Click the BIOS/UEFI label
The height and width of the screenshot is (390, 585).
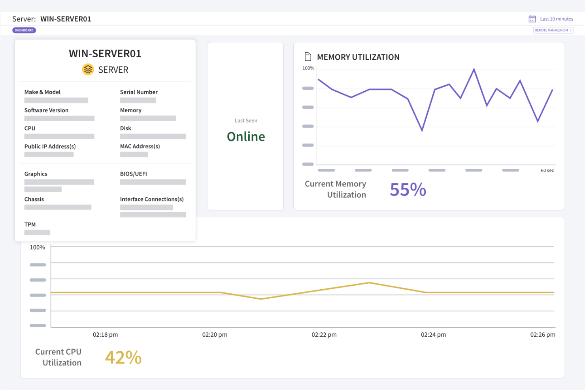[134, 174]
